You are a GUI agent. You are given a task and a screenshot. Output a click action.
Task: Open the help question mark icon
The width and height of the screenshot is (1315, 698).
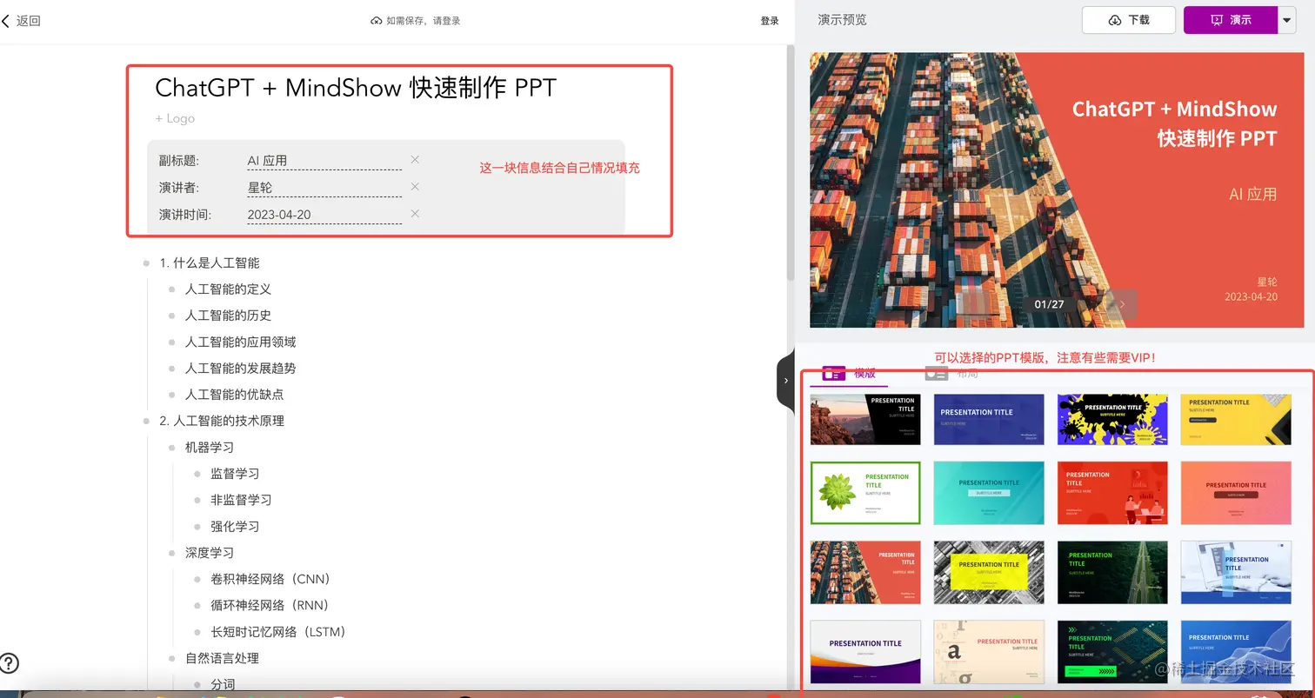[x=10, y=663]
